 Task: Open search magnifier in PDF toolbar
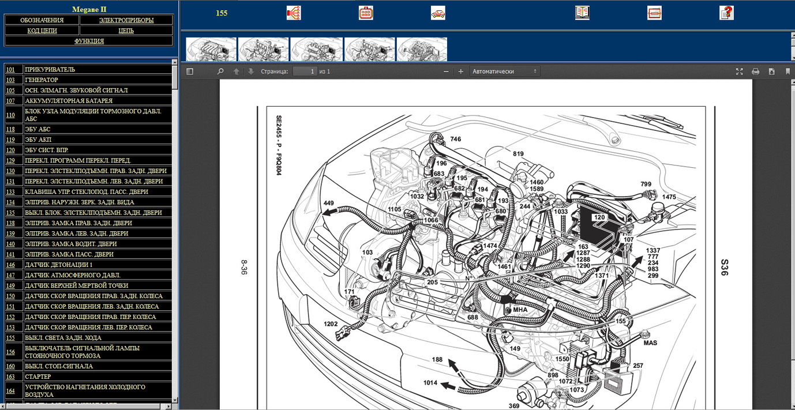pos(220,72)
